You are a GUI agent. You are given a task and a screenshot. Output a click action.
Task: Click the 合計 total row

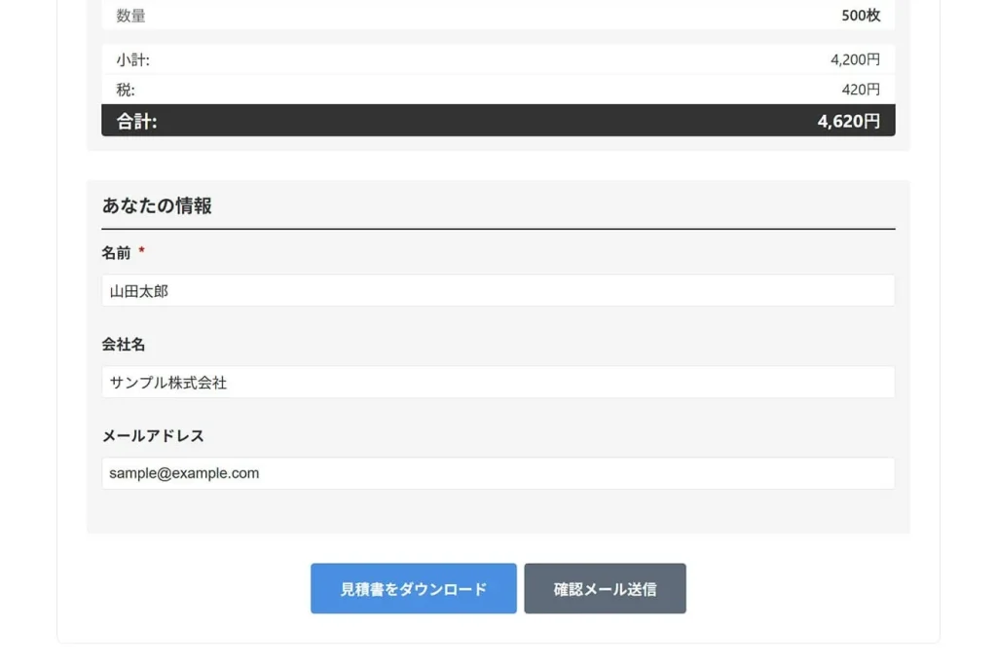click(x=498, y=121)
